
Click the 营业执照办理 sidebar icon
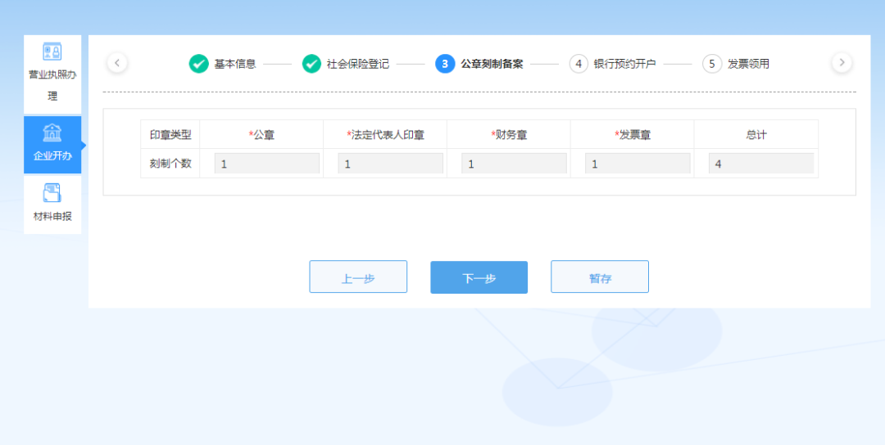click(52, 52)
